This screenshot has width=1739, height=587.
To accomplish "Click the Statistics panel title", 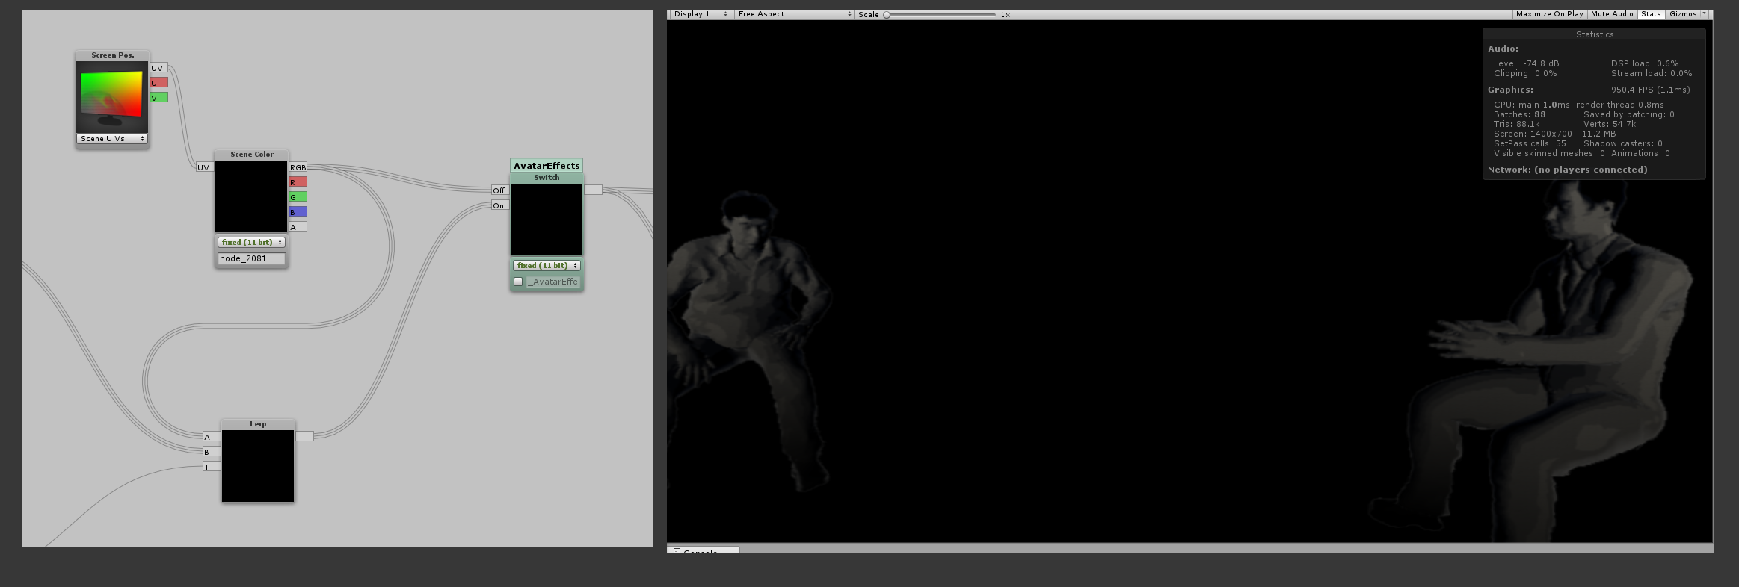I will (1595, 34).
